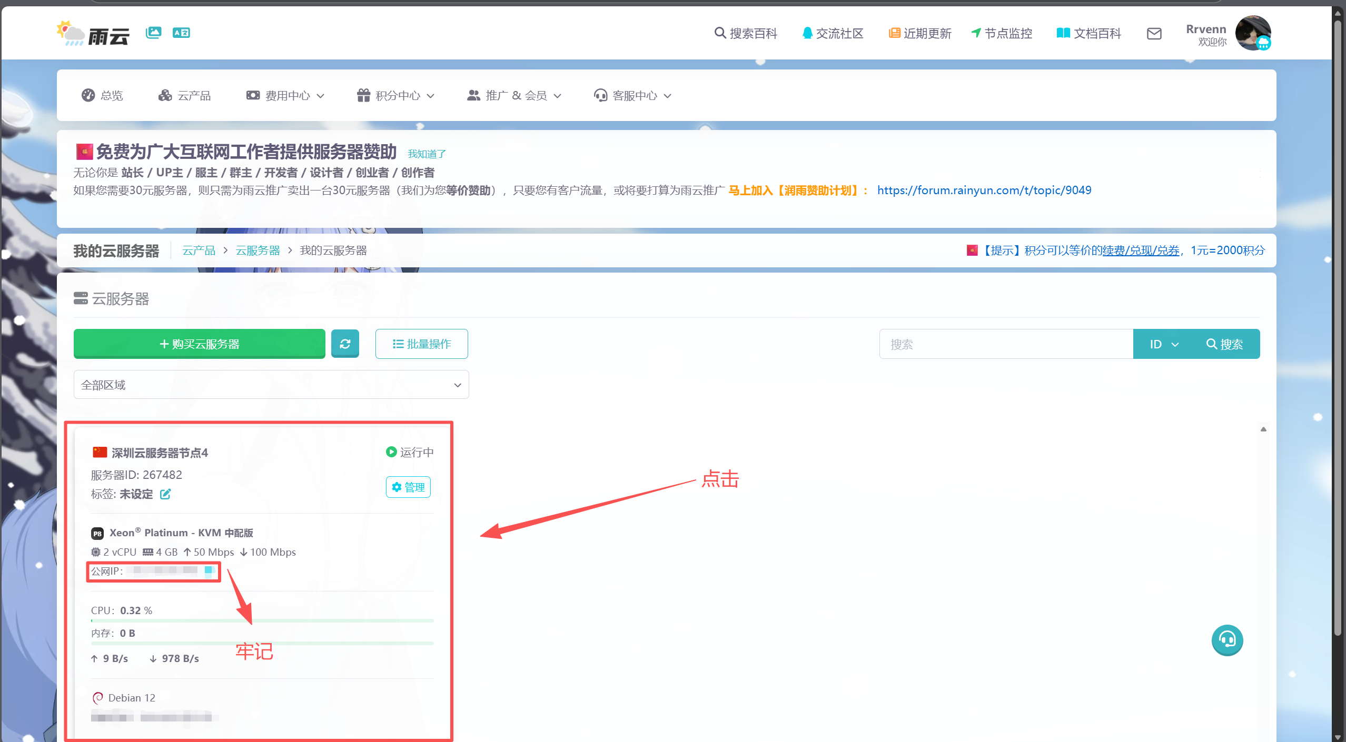Open the 全部区域 region dropdown
This screenshot has height=742, width=1346.
coord(271,385)
